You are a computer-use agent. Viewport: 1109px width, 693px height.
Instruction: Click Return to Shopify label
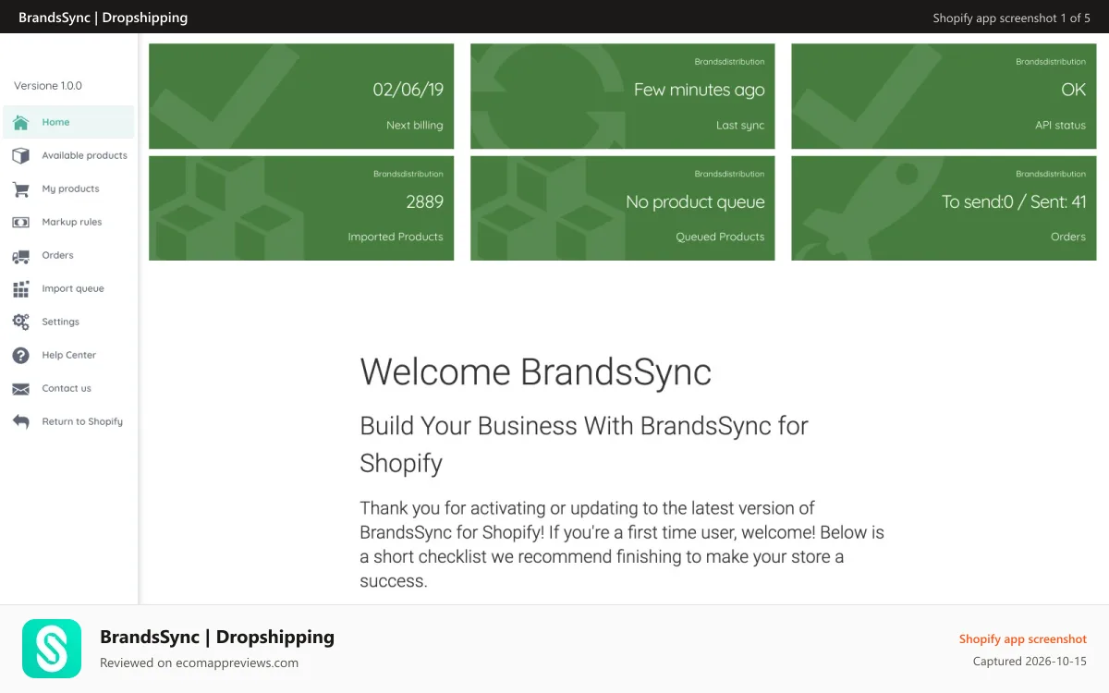coord(82,421)
